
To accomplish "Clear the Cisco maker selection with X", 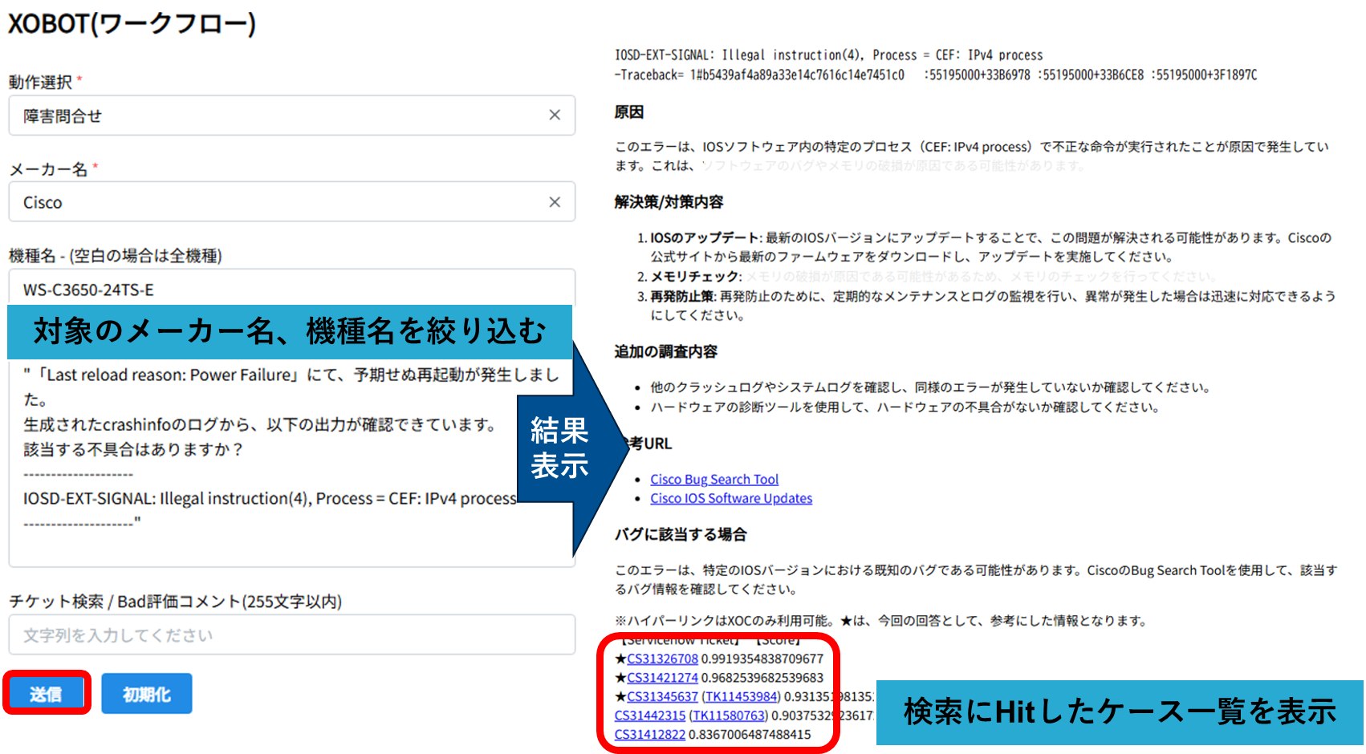I will (x=555, y=202).
